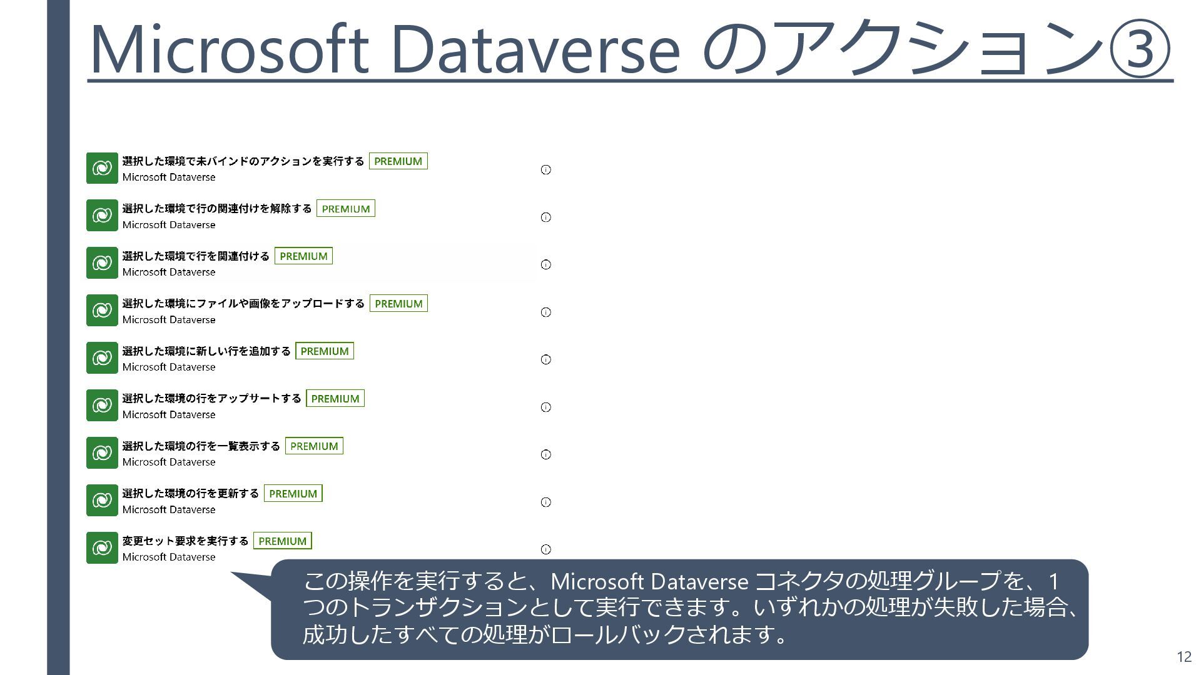Image resolution: width=1201 pixels, height=675 pixels.
Task: Select the action 選択した環境で行を関連付ける
Action: (x=196, y=256)
